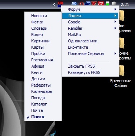This screenshot has width=135, height=136.
Task: Click the red square swoosh tray icon
Action: [101, 4]
